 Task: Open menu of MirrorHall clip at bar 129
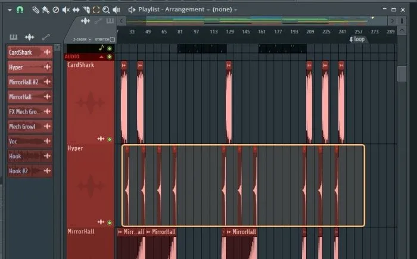pyautogui.click(x=229, y=232)
